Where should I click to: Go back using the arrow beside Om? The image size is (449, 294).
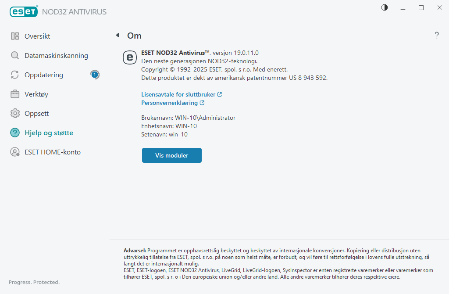click(117, 35)
